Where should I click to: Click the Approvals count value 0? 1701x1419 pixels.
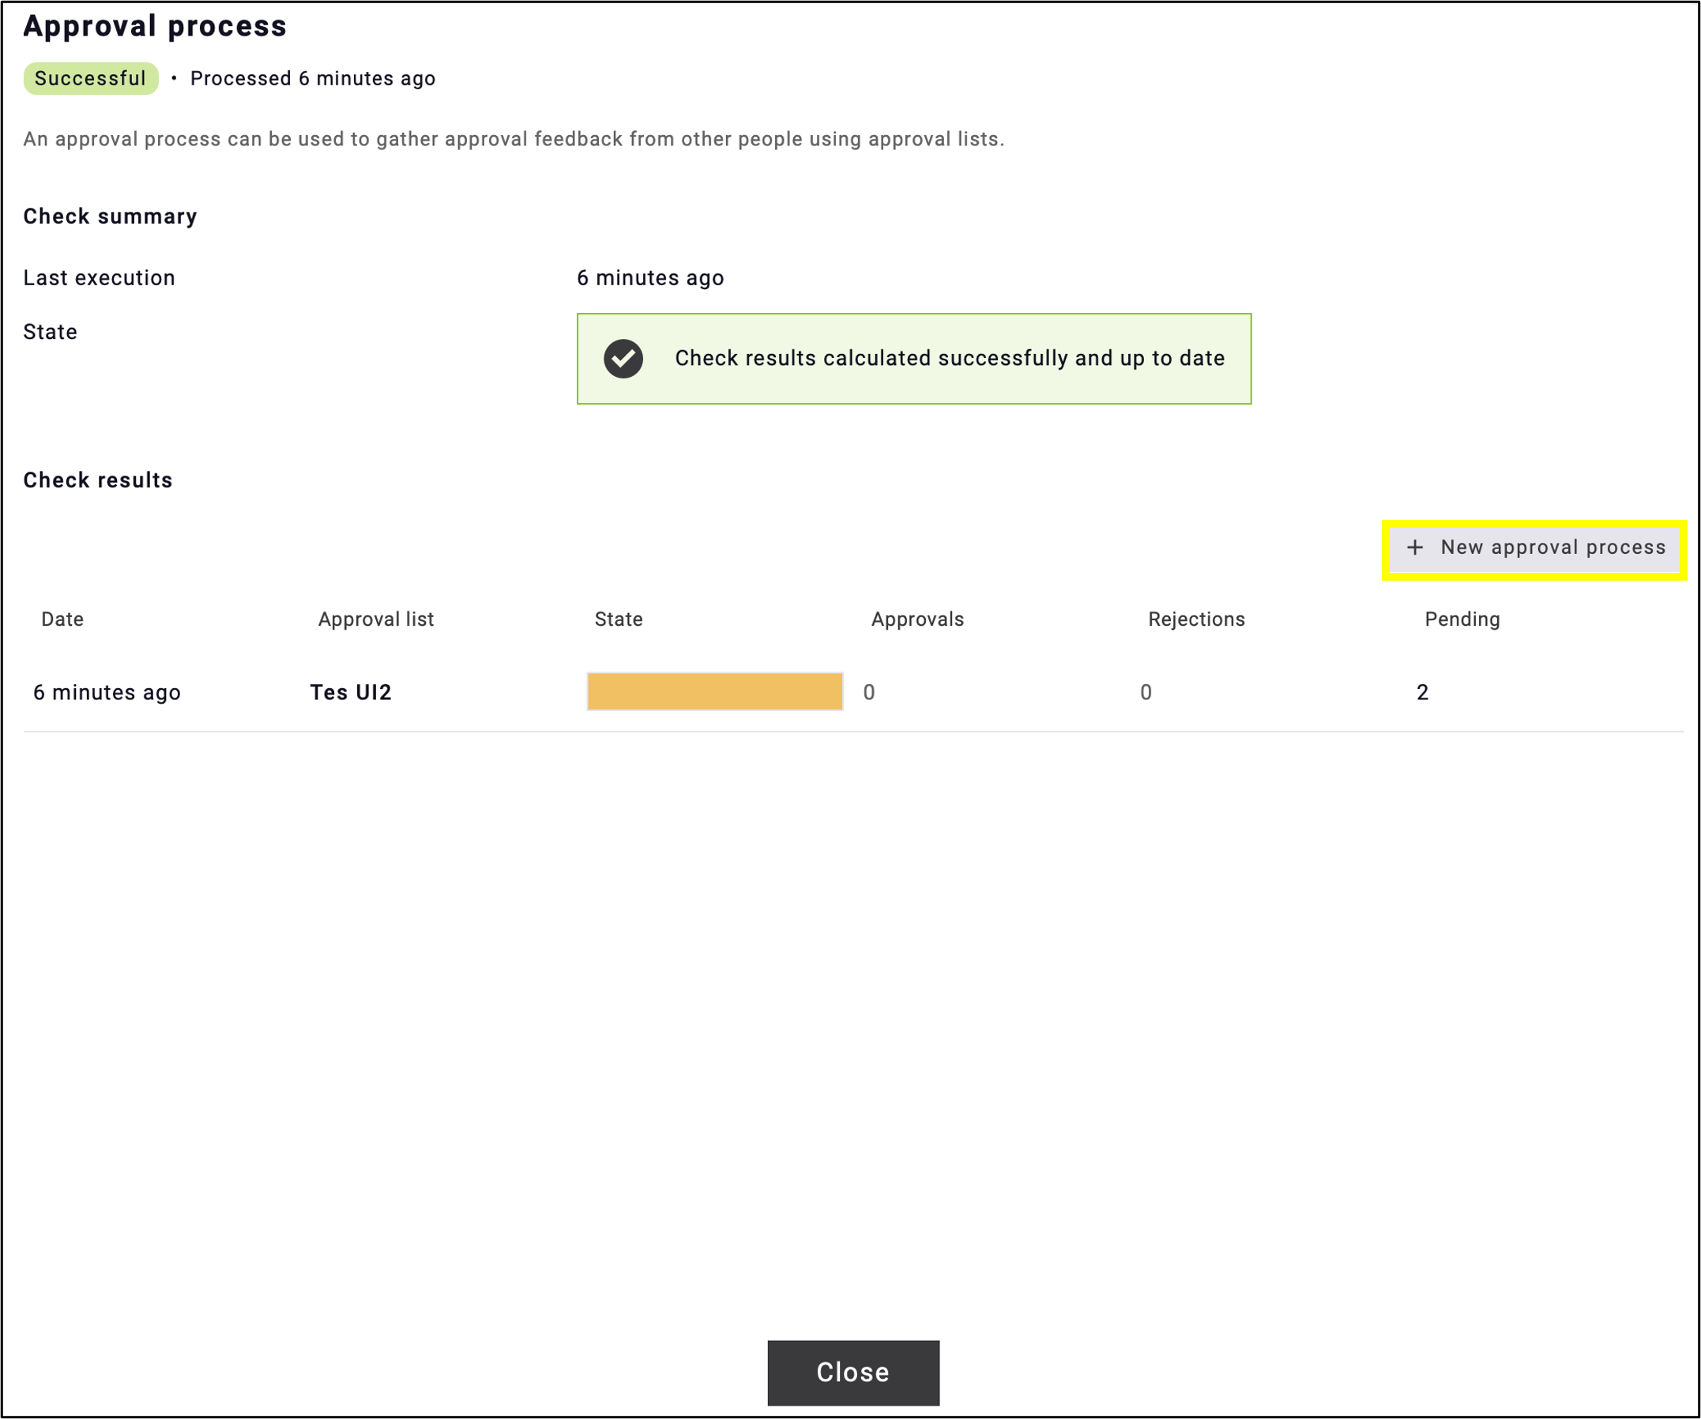(869, 692)
